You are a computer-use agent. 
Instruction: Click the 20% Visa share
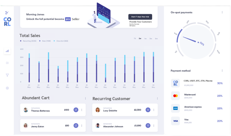pyautogui.click(x=220, y=121)
